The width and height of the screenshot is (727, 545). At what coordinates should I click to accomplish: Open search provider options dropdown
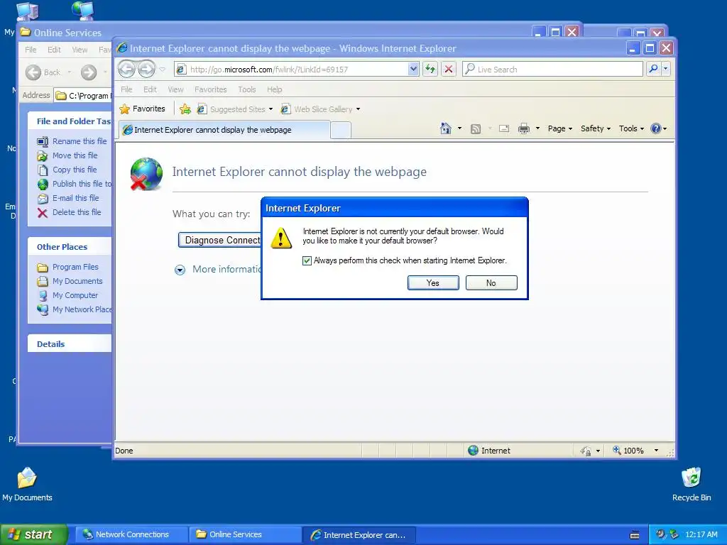point(666,69)
